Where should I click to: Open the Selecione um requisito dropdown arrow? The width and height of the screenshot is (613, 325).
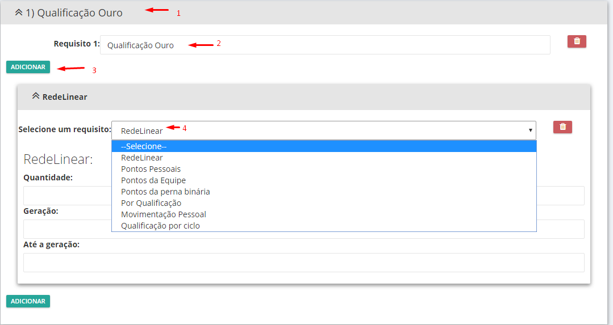point(530,130)
